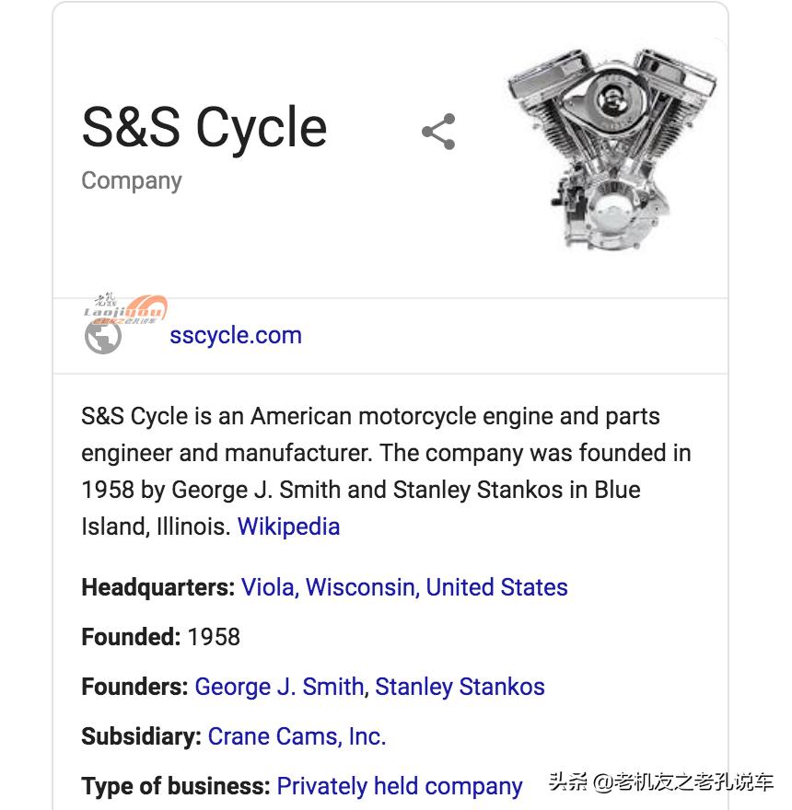This screenshot has height=810, width=792.
Task: Click the S&S Cycle title heading
Action: pyautogui.click(x=204, y=127)
